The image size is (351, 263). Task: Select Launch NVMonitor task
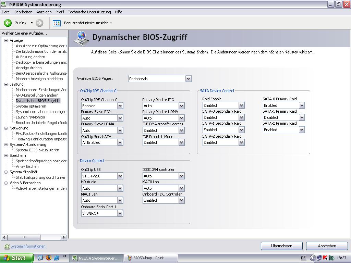[31, 117]
